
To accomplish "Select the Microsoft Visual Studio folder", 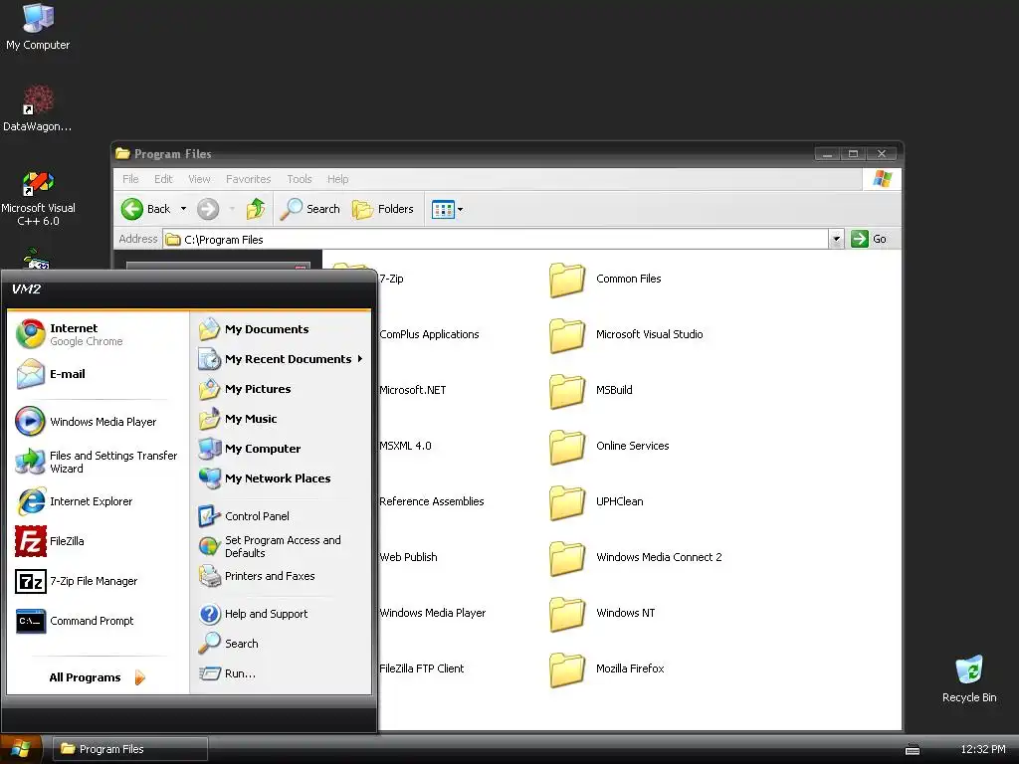I will coord(626,334).
